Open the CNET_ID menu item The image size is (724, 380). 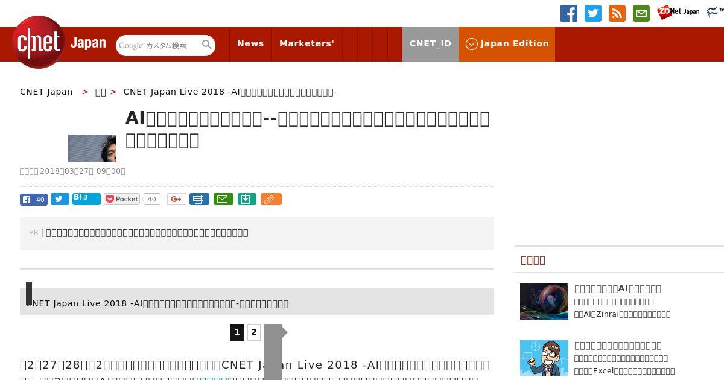[x=430, y=43]
